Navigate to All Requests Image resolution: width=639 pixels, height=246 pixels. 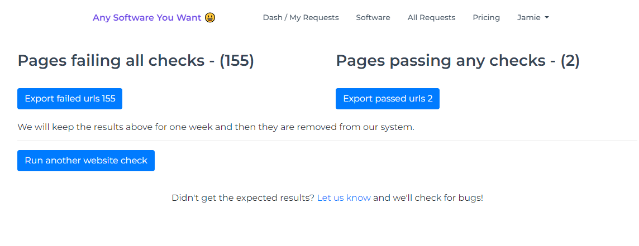pos(431,17)
